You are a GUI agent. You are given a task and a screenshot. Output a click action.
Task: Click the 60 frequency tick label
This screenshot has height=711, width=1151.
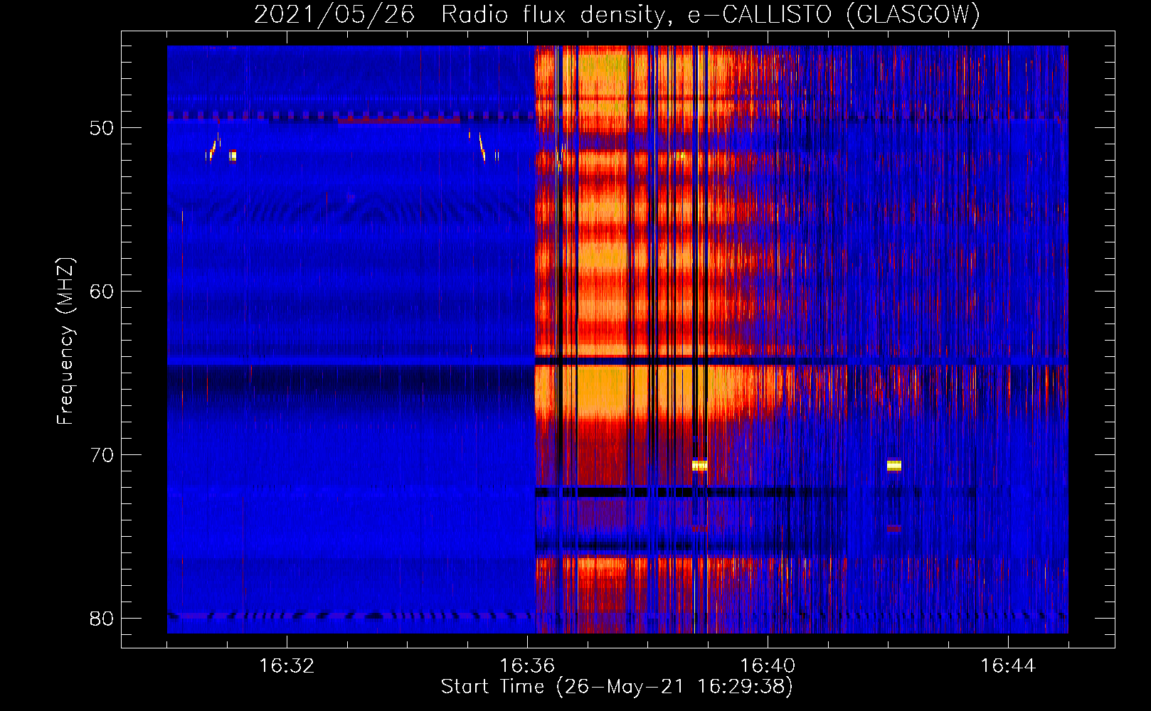(102, 292)
